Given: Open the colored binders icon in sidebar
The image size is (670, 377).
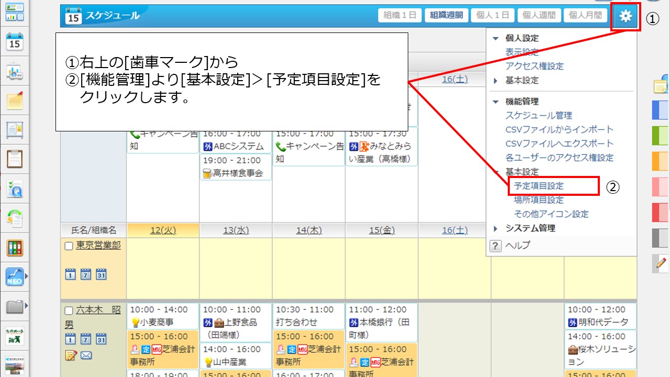Looking at the screenshot, I should [x=15, y=247].
